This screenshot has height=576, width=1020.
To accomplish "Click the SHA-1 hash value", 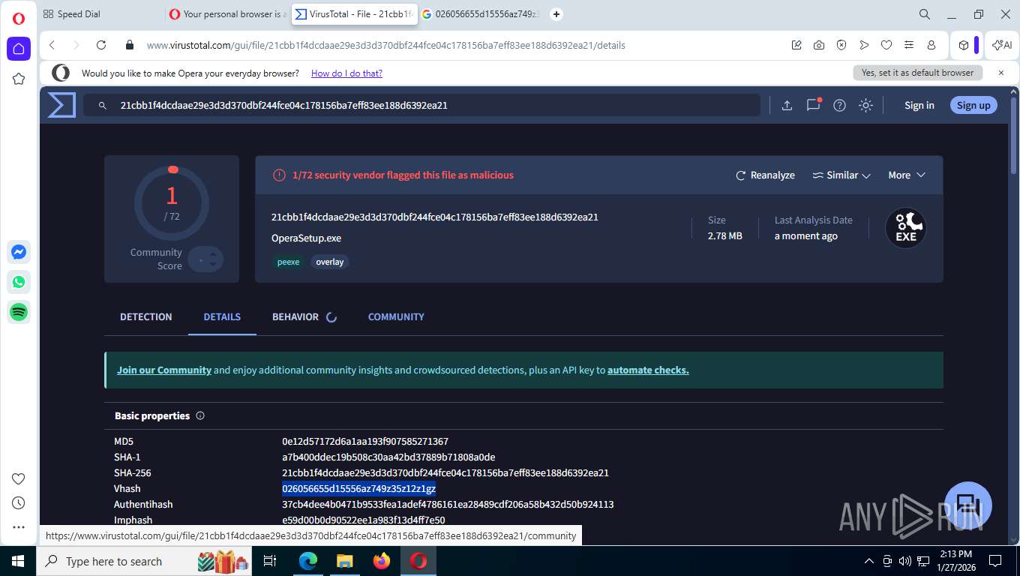I will point(388,457).
